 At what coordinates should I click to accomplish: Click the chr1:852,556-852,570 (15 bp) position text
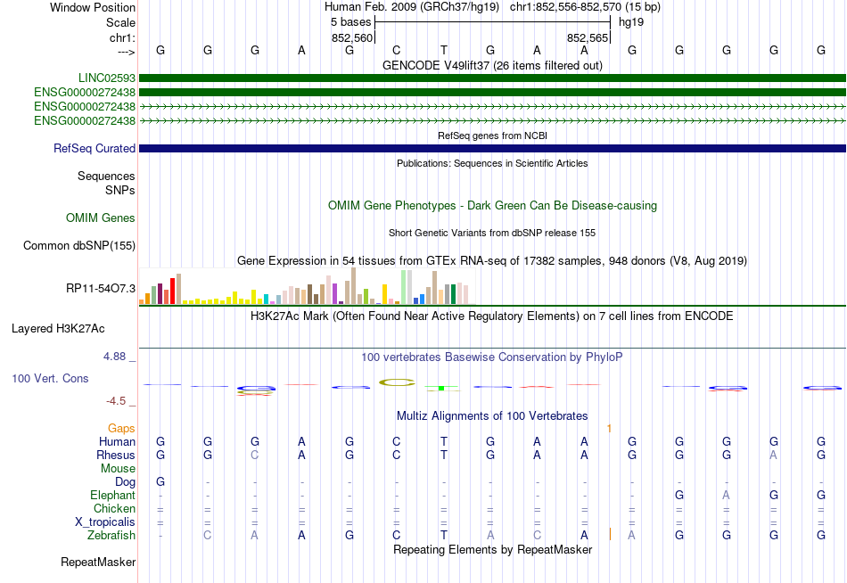(x=585, y=7)
